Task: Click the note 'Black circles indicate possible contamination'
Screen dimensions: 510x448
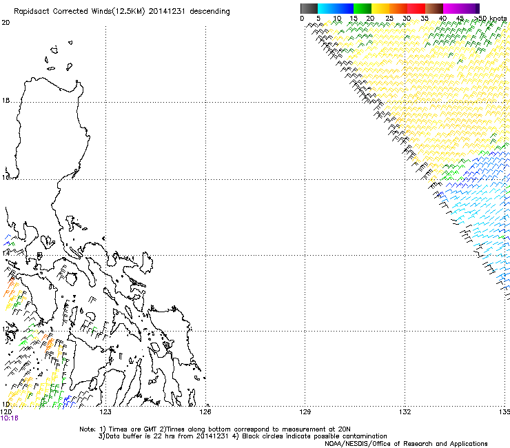Action: coord(314,436)
